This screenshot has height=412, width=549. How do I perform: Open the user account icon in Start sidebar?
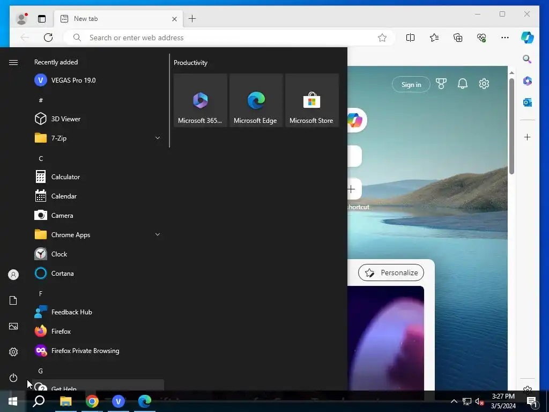point(13,275)
